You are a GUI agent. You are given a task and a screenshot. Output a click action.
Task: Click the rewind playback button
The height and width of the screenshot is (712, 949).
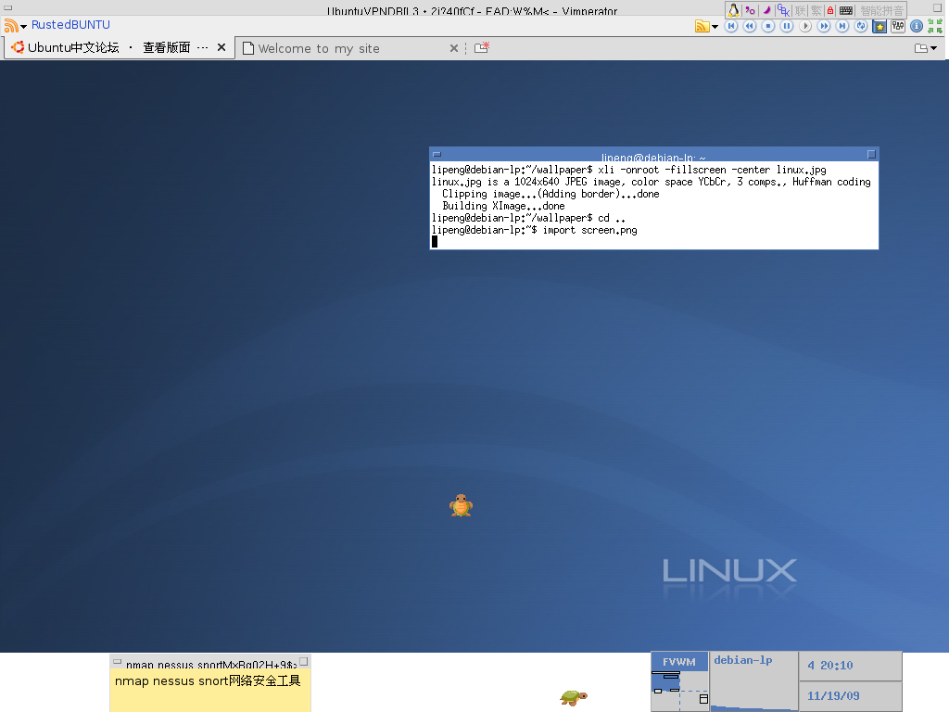(749, 26)
